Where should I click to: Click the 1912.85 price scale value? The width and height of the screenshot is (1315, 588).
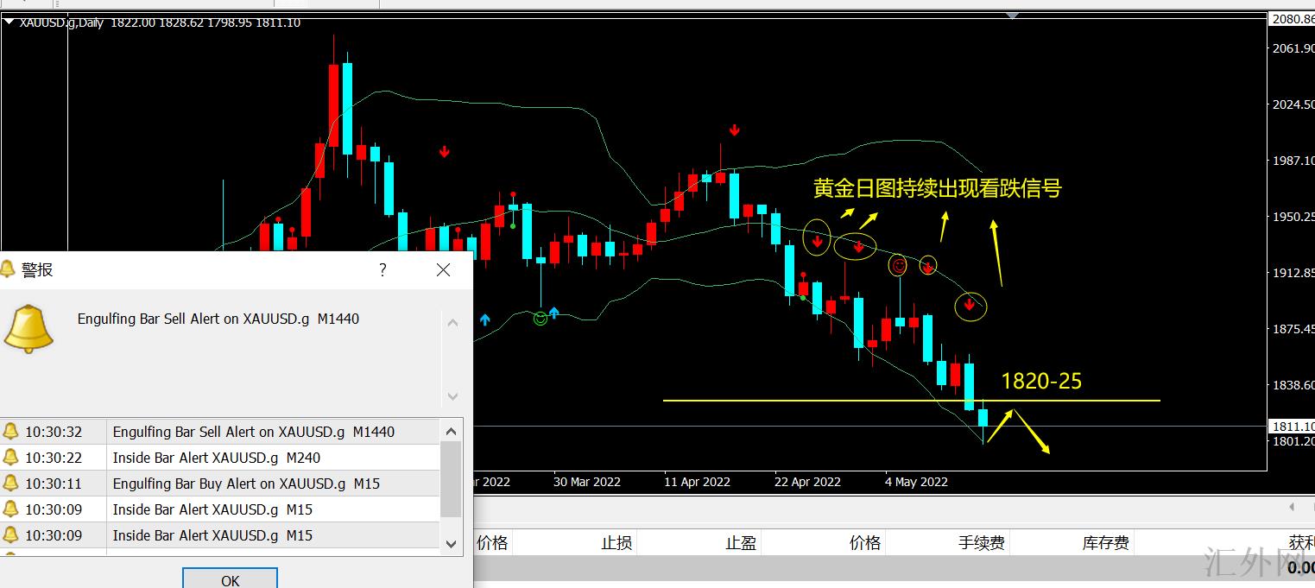pyautogui.click(x=1293, y=273)
